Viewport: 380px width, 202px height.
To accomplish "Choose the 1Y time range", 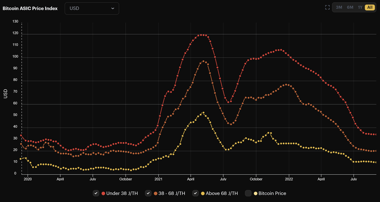I will click(x=360, y=7).
